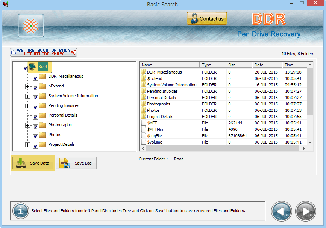This screenshot has height=228, width=326.
Task: Sort file list by Size column
Action: [x=239, y=65]
